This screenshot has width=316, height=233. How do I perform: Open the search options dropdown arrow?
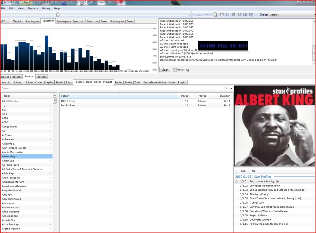[x=231, y=88]
